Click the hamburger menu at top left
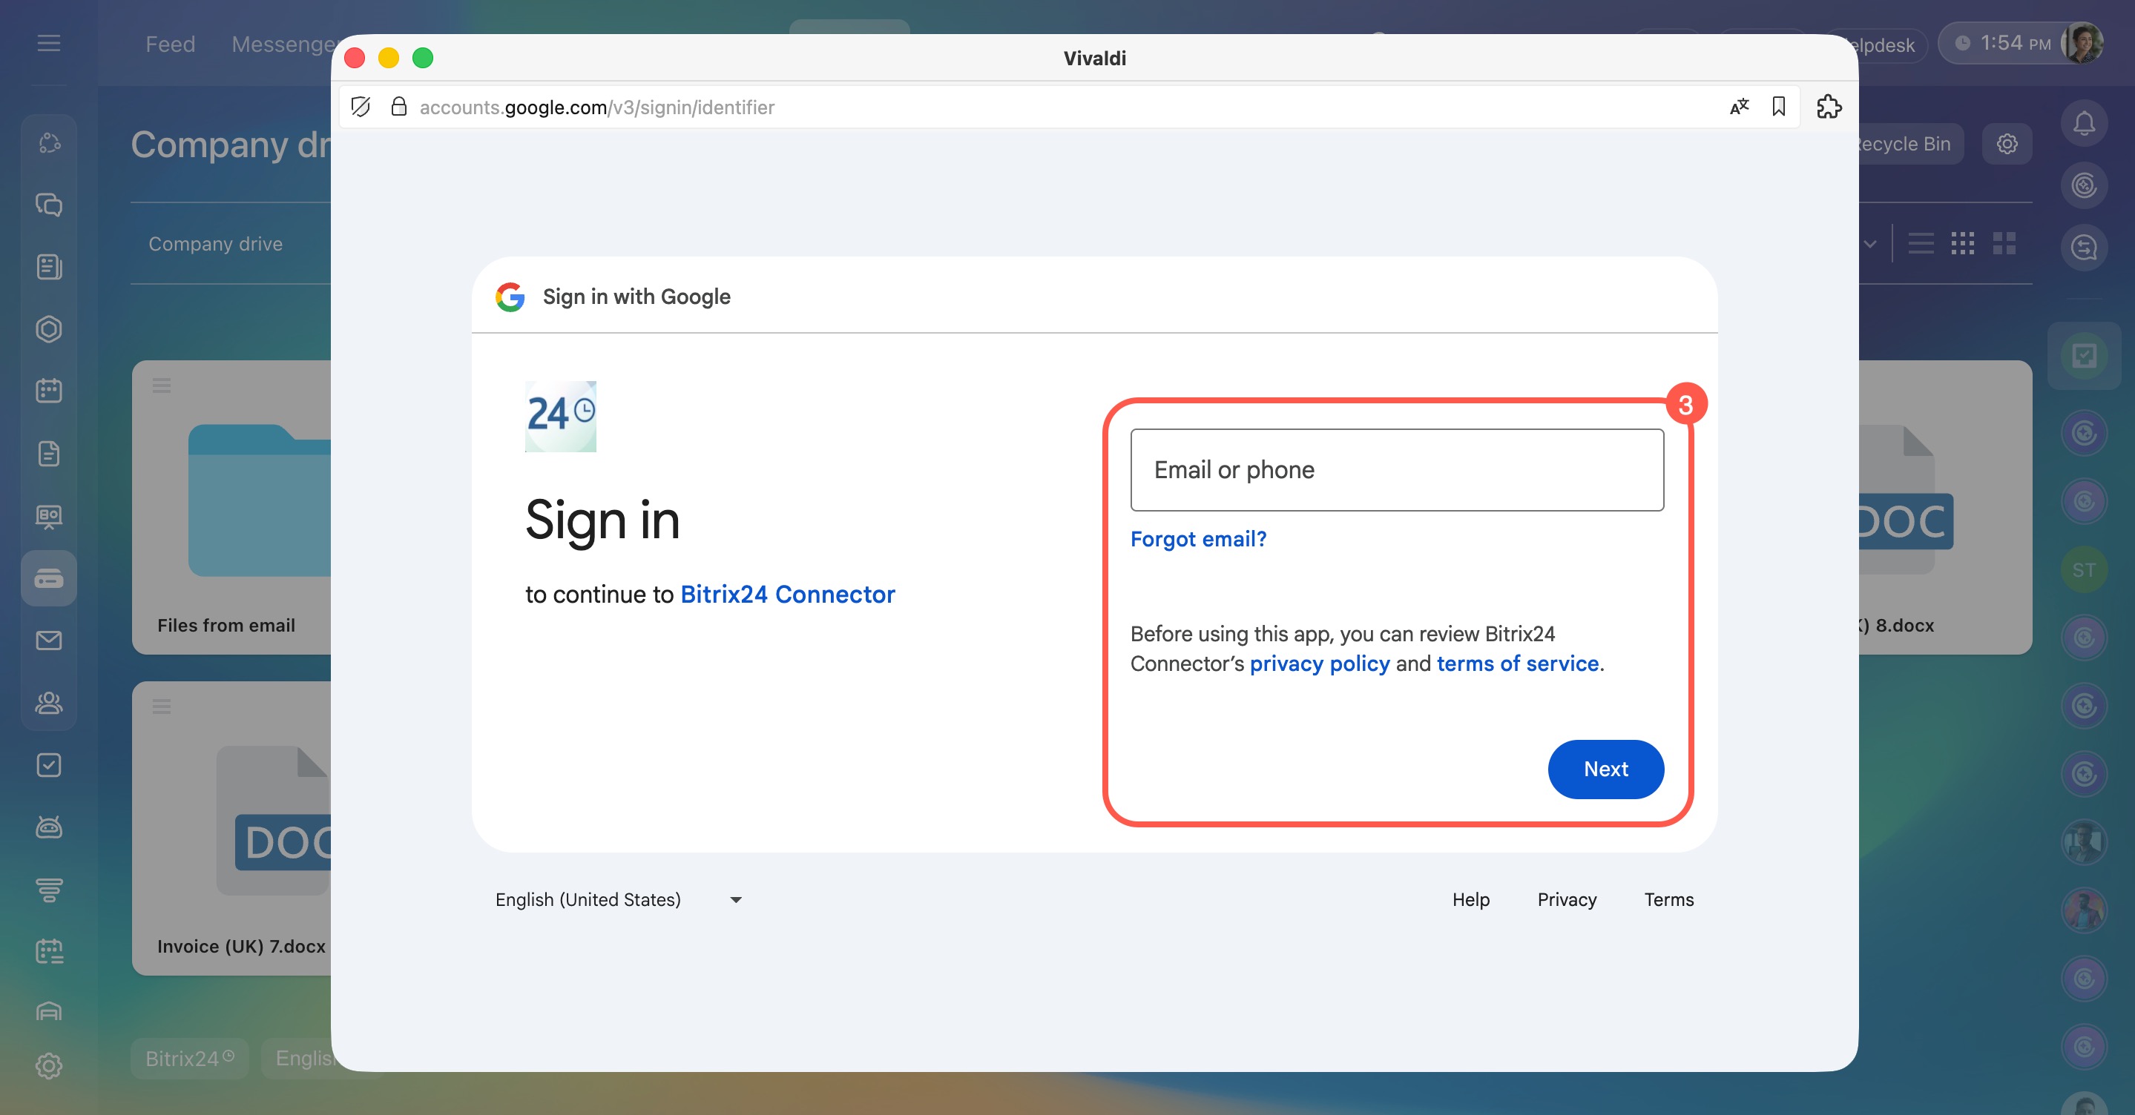The width and height of the screenshot is (2135, 1115). tap(49, 43)
